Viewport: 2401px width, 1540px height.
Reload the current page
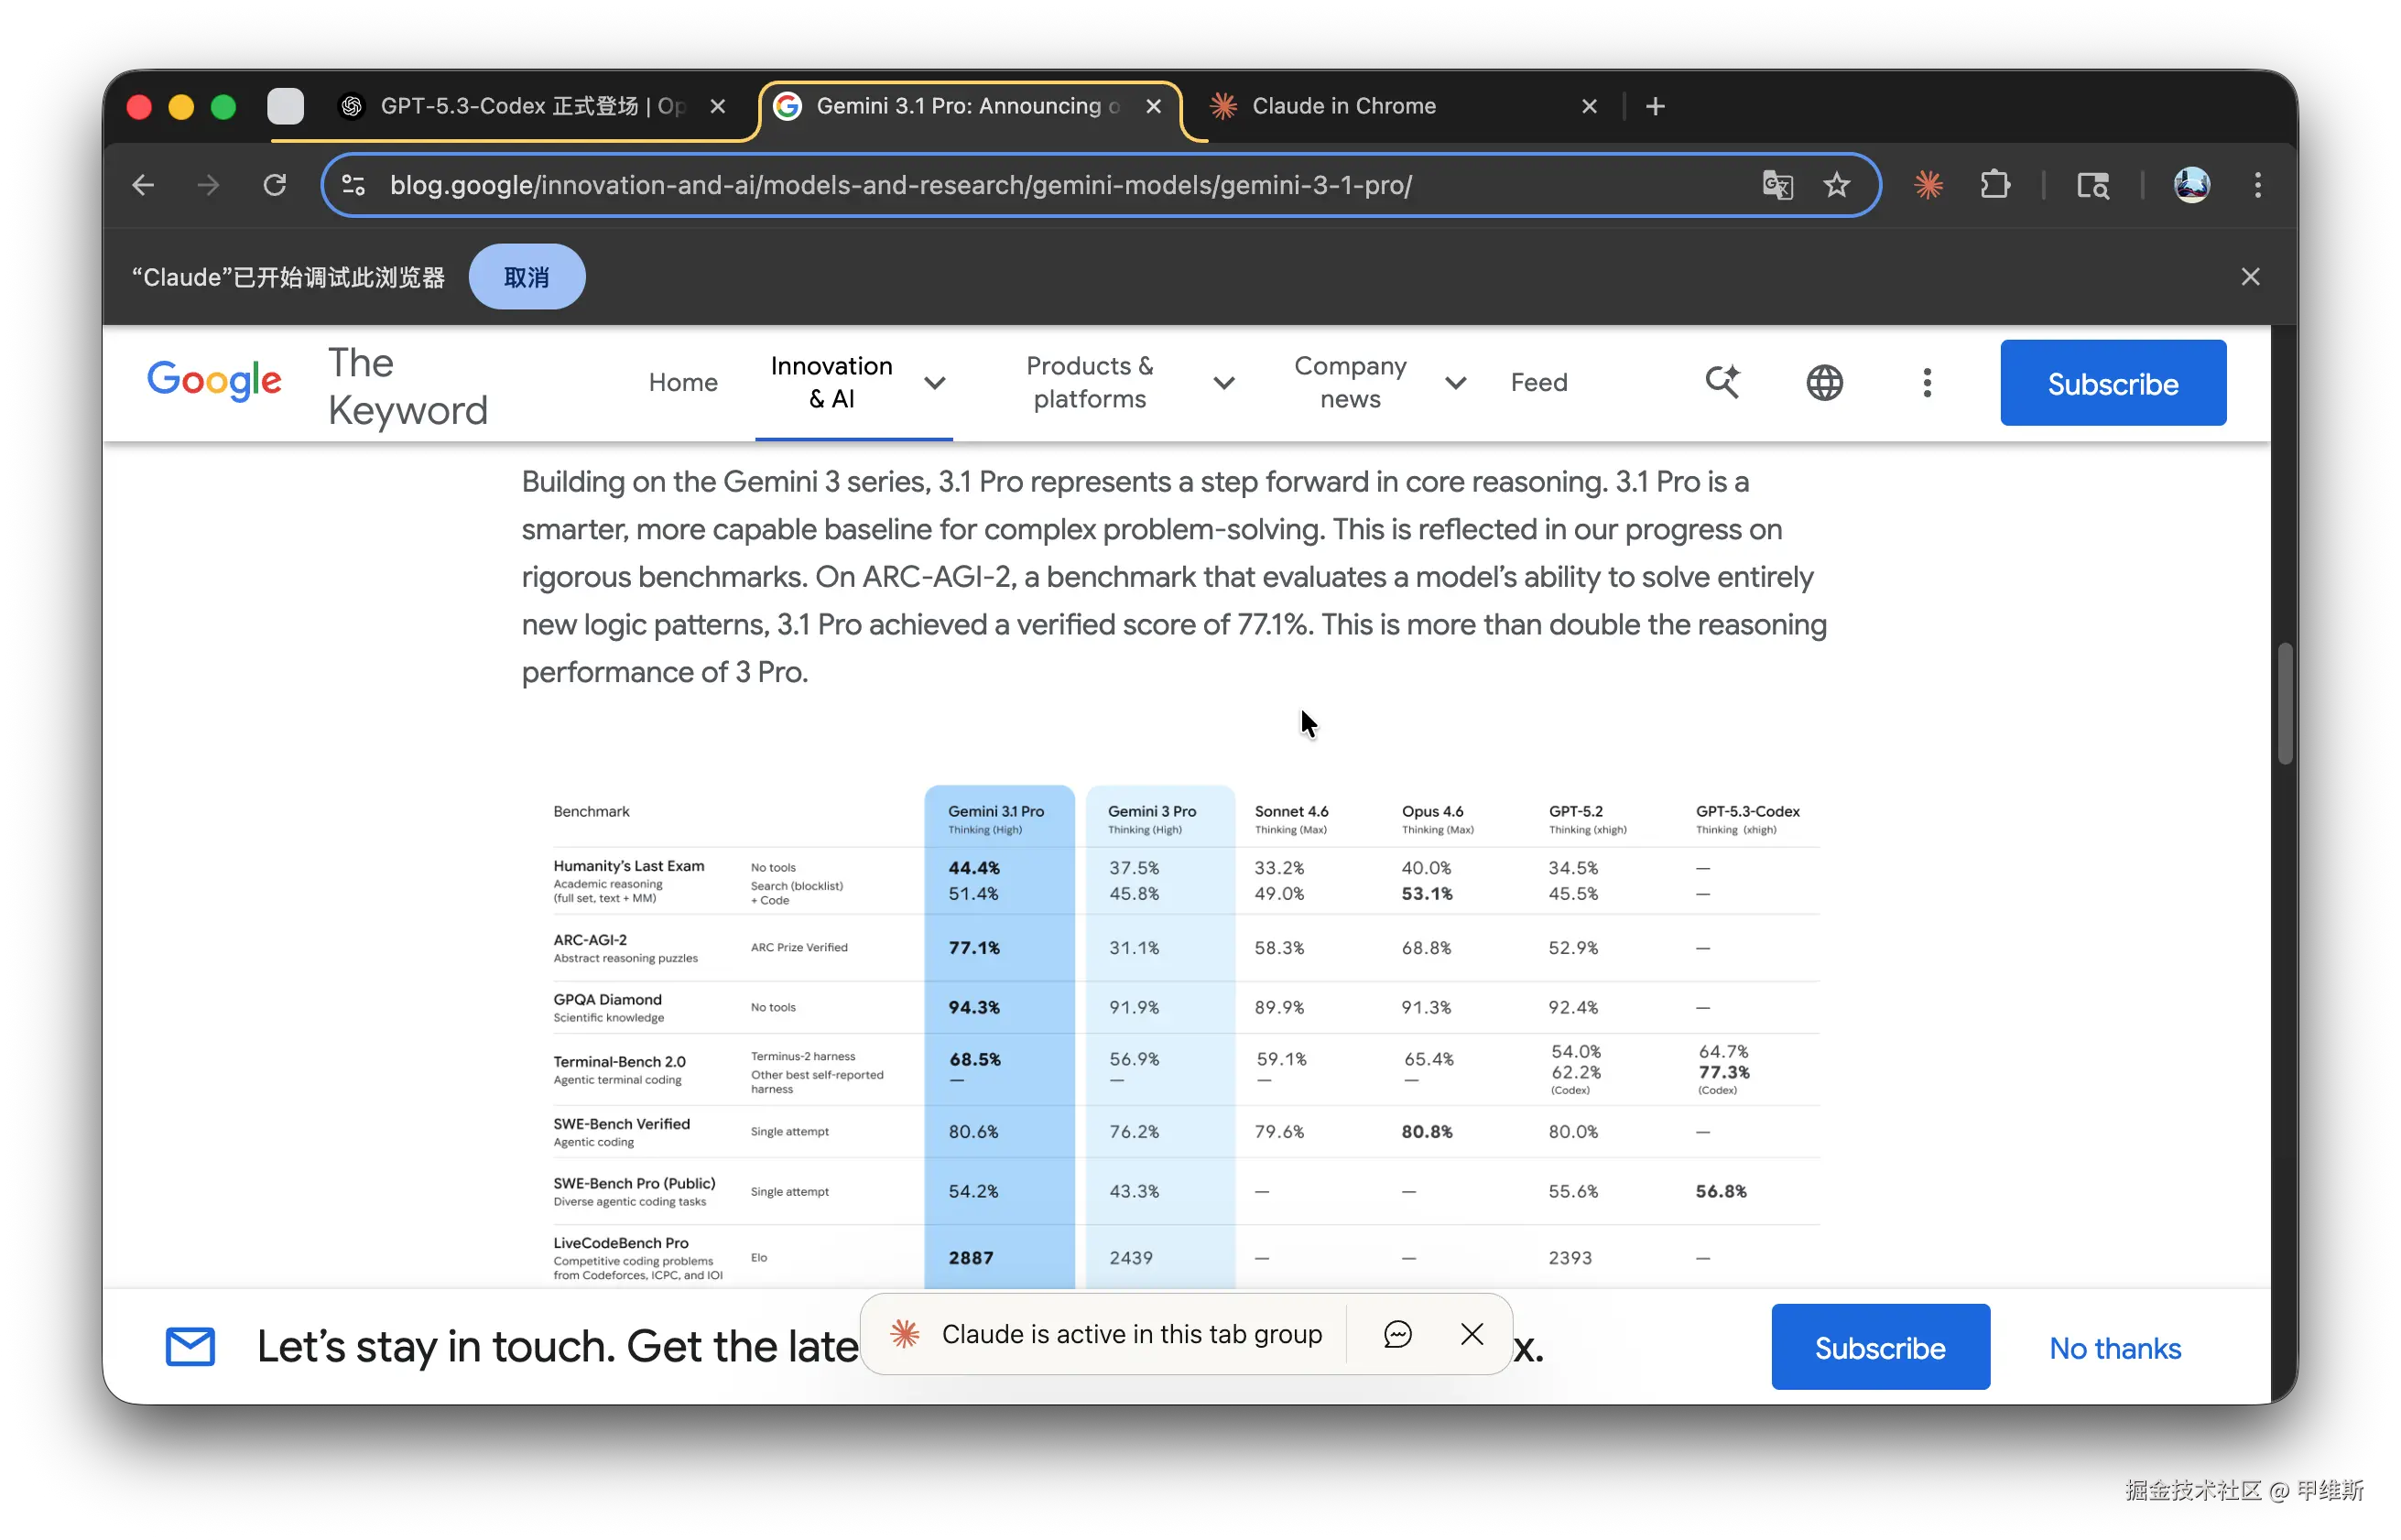pos(274,185)
